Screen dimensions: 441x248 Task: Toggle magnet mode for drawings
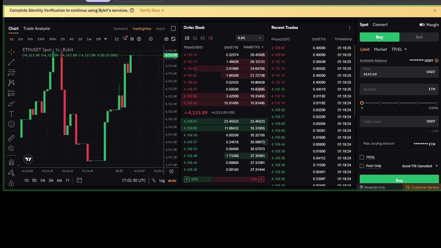11,162
